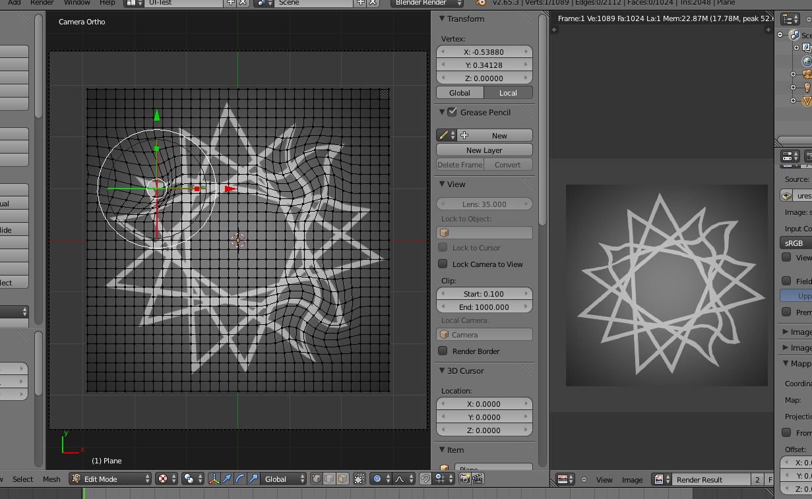Click the New Layer button
812x499 pixels.
coord(484,150)
